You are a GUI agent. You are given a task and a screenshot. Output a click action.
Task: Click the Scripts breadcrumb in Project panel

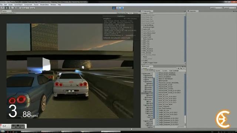[x=165, y=71]
